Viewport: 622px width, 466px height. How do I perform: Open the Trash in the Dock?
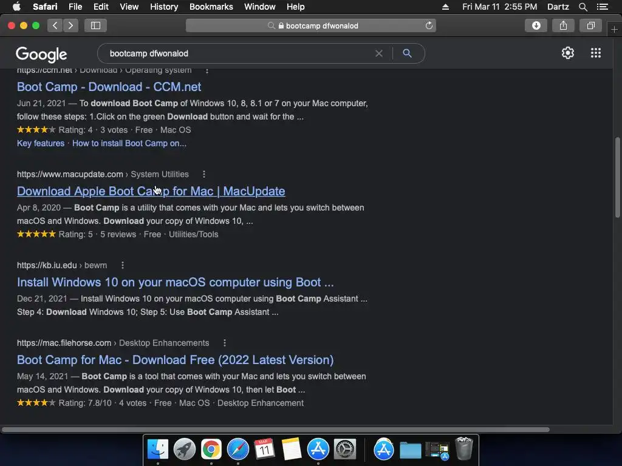click(463, 448)
